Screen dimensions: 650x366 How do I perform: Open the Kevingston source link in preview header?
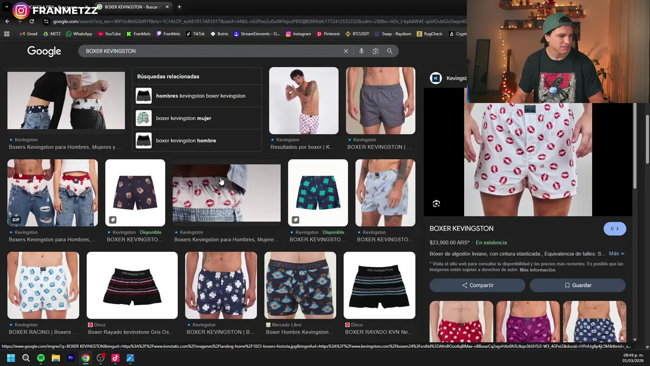point(449,78)
